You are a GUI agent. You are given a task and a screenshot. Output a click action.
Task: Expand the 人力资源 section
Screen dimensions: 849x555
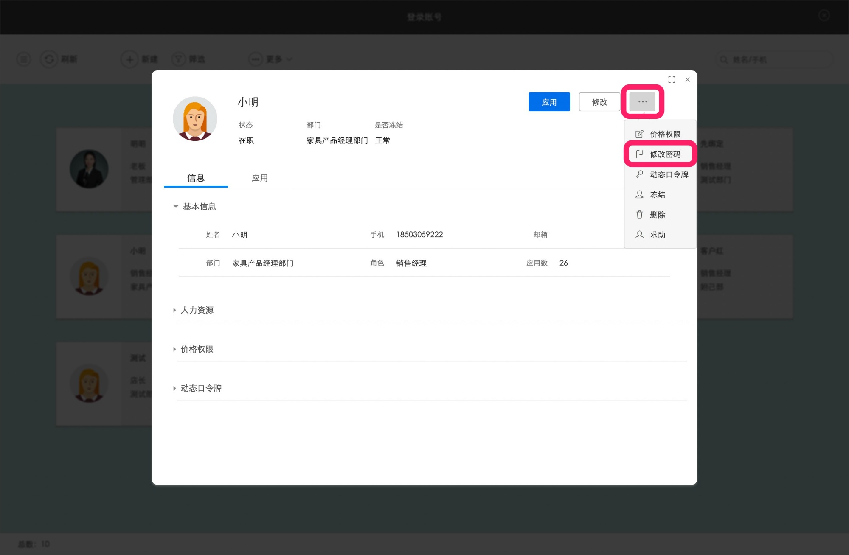(174, 310)
